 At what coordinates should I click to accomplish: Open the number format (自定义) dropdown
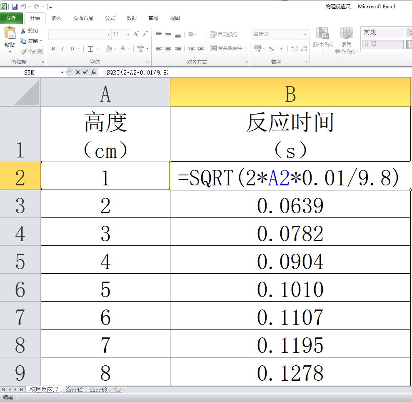pyautogui.click(x=305, y=35)
